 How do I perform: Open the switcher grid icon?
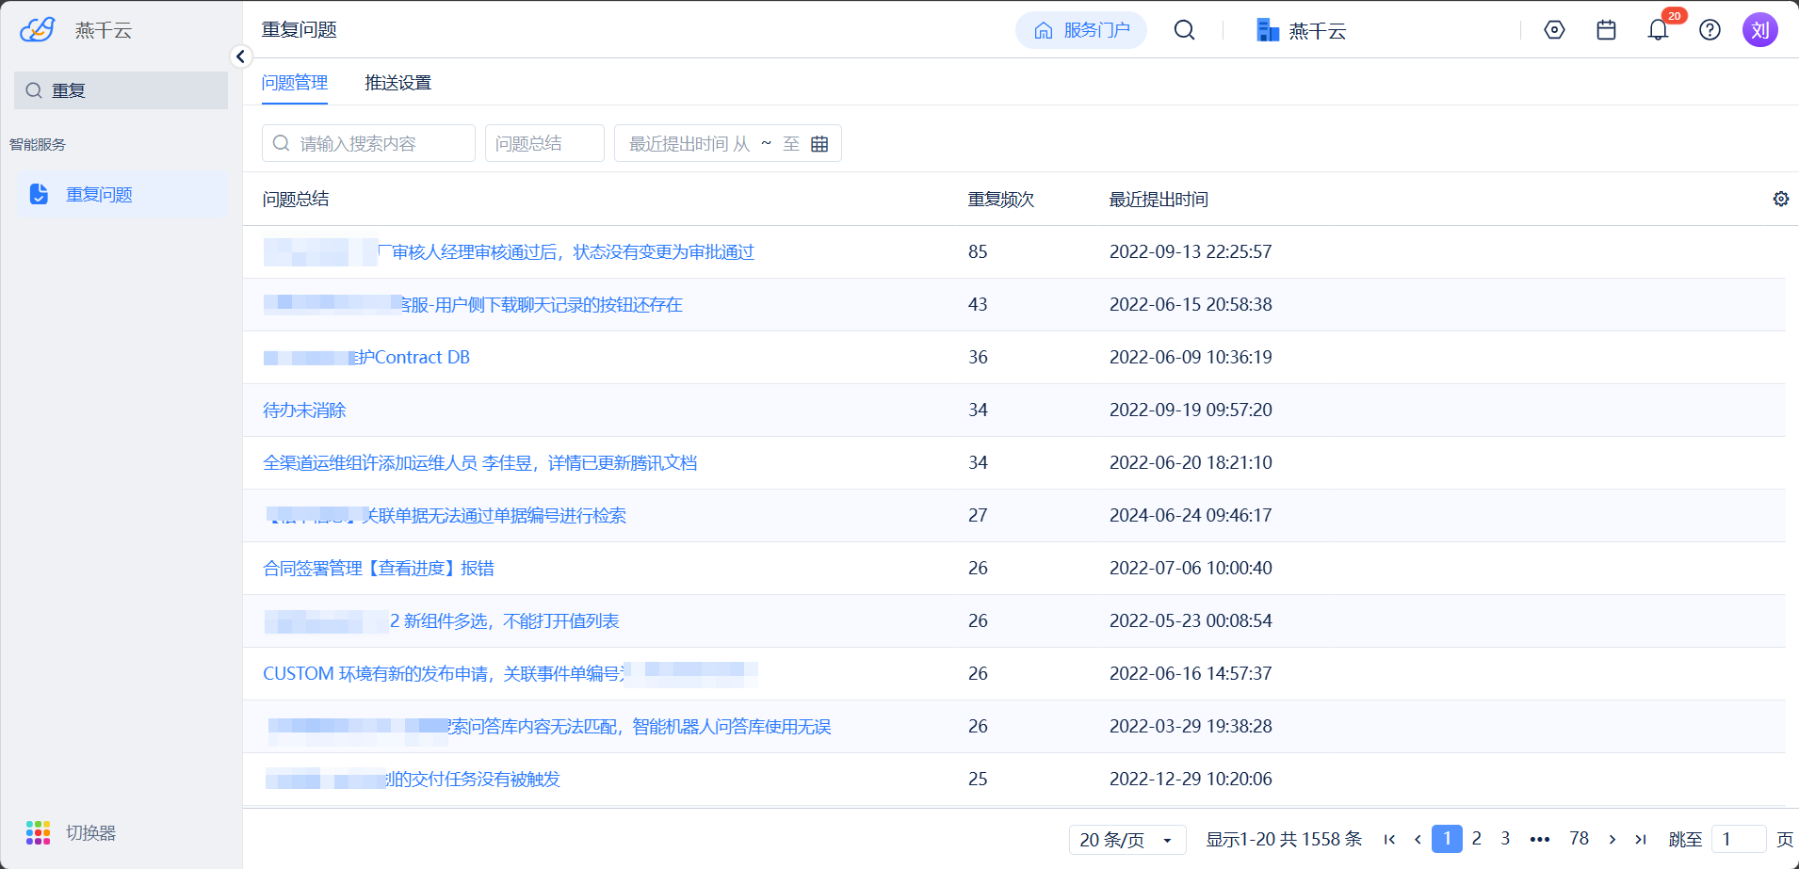click(38, 832)
